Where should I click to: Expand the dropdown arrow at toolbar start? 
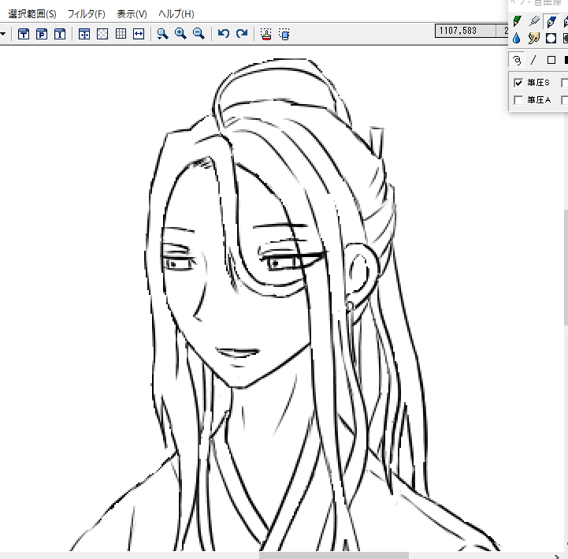pos(2,34)
